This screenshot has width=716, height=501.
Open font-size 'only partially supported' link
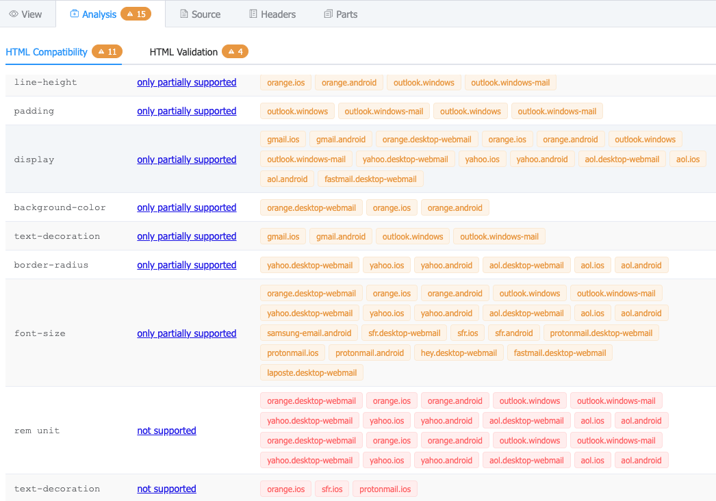(187, 333)
